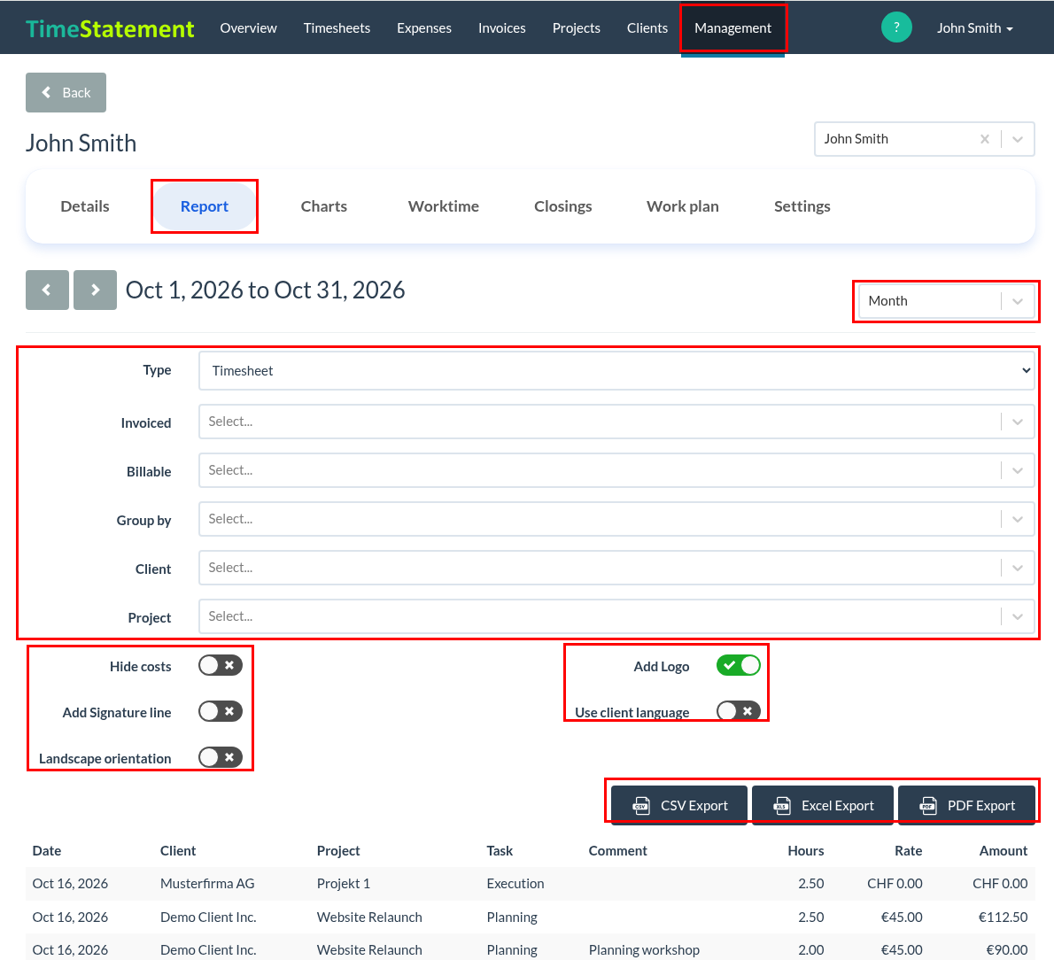The width and height of the screenshot is (1054, 960).
Task: Switch to the Settings tab
Action: [802, 206]
